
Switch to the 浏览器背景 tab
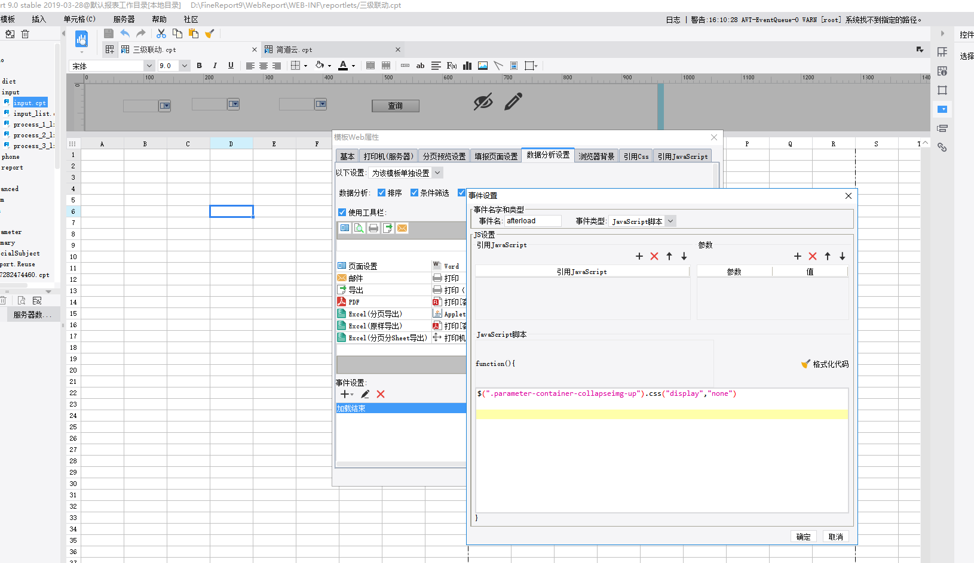point(596,156)
